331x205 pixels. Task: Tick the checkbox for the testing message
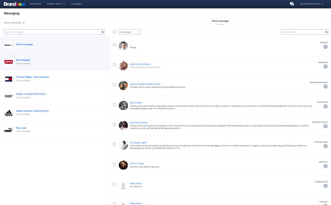click(114, 45)
